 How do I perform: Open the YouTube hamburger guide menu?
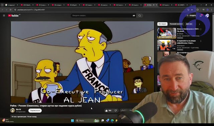(4, 16)
